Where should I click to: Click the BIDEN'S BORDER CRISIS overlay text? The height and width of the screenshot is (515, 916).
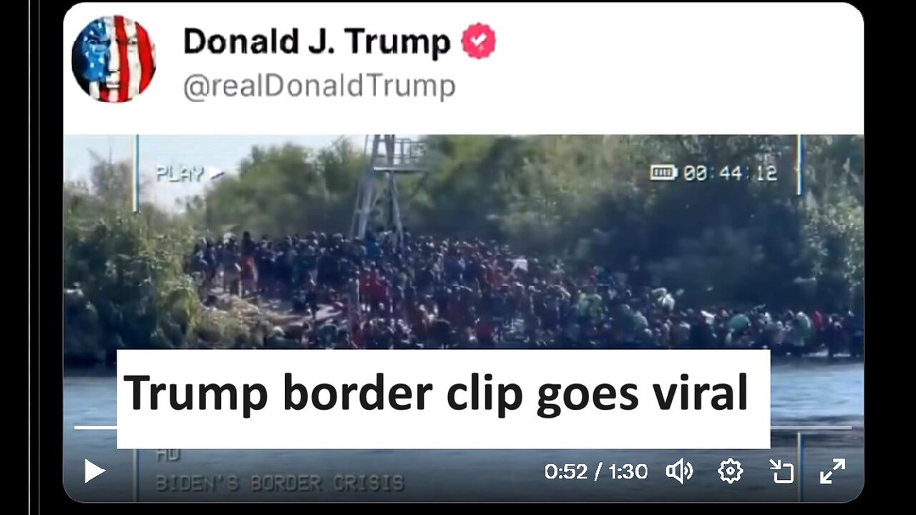[280, 482]
